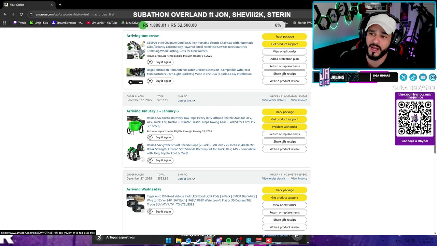View or edit the chainsaw order
Screen dimensions: 437x246
[x=284, y=51]
